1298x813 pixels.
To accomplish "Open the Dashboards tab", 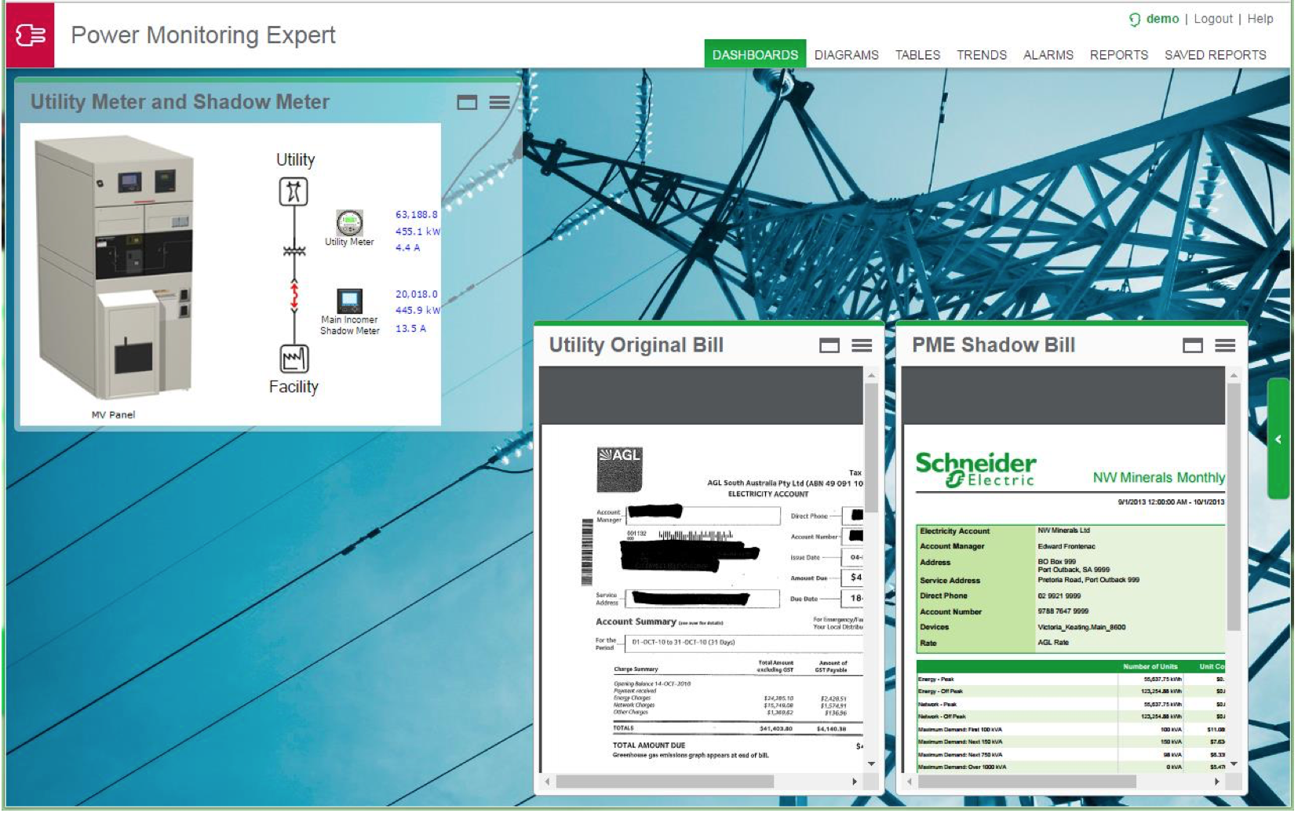I will 755,54.
